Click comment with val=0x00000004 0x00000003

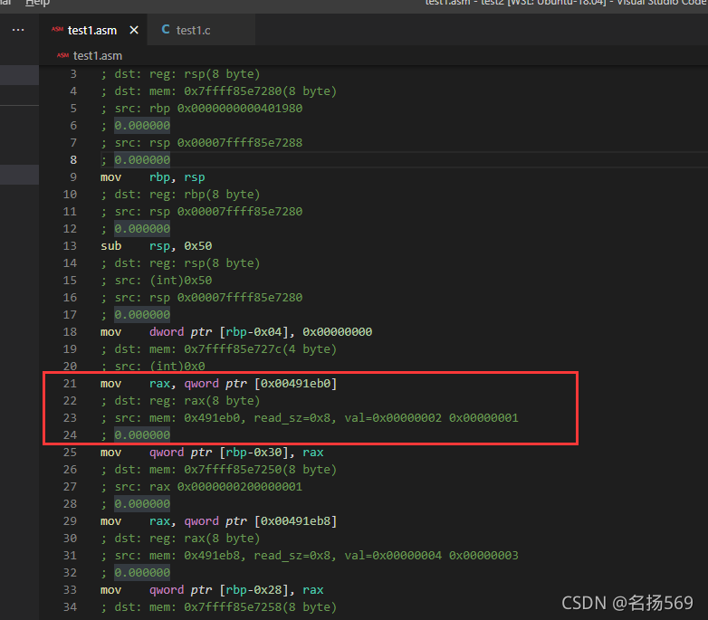click(x=310, y=556)
